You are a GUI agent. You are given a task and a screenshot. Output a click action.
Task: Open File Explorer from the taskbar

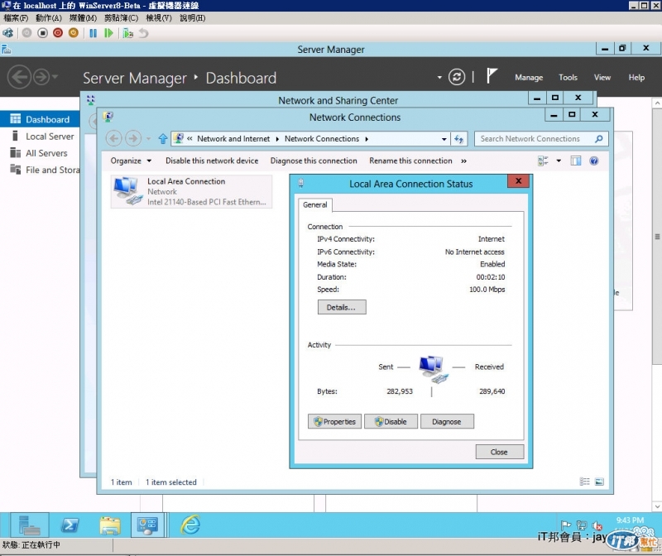[110, 525]
